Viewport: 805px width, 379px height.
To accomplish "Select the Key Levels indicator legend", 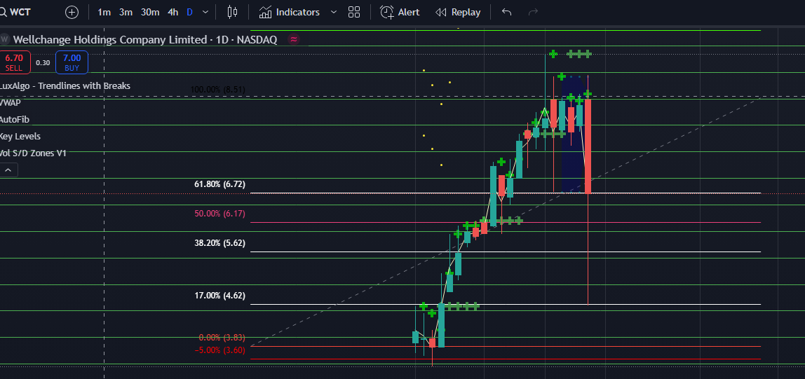I will point(20,137).
